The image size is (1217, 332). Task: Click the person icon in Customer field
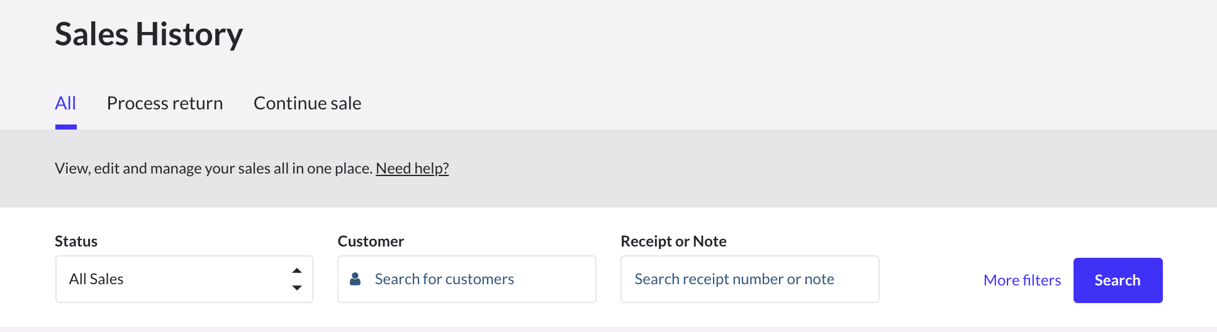[x=355, y=279]
